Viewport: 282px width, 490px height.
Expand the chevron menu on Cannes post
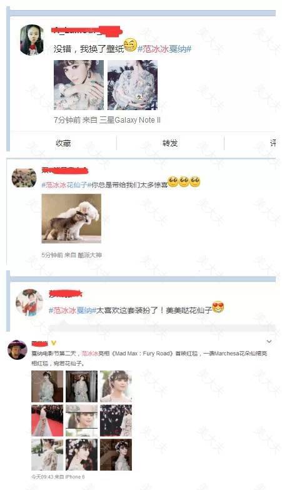click(269, 342)
